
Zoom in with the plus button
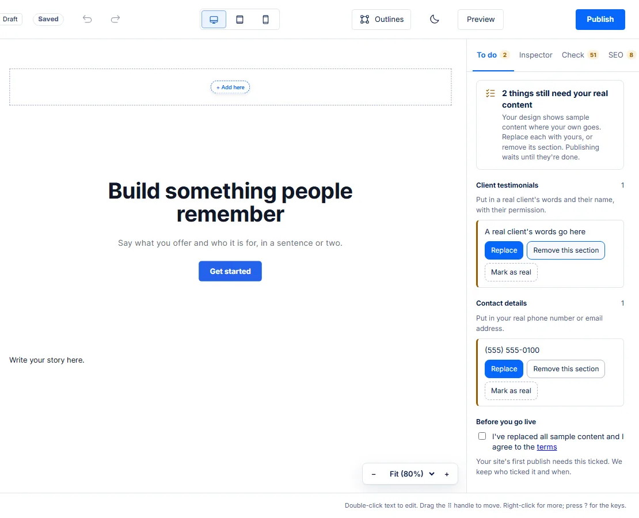[447, 474]
